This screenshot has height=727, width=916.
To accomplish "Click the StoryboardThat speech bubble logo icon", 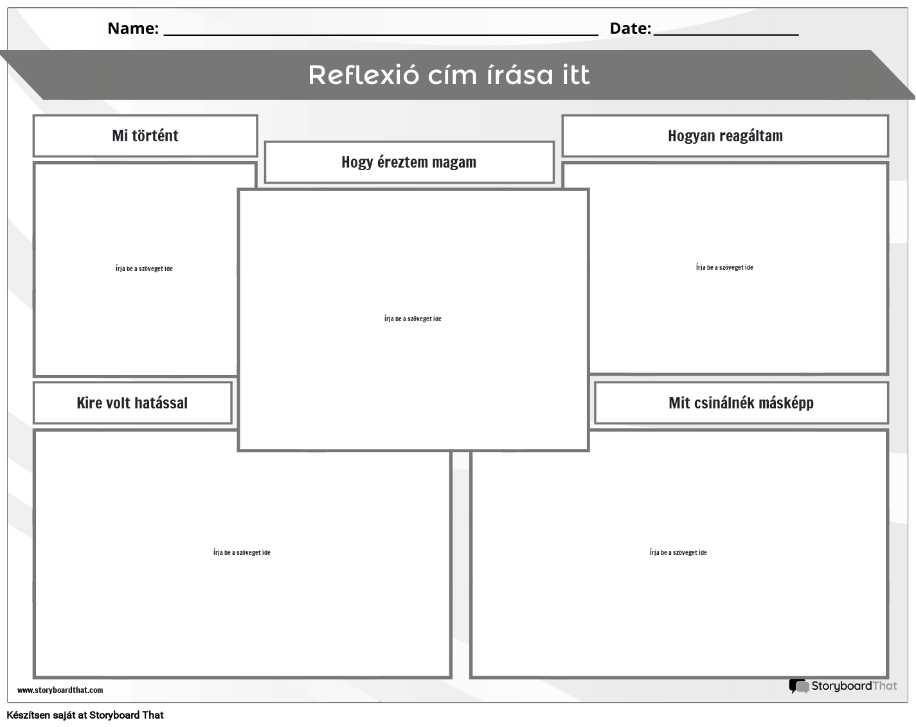I will pos(799,686).
